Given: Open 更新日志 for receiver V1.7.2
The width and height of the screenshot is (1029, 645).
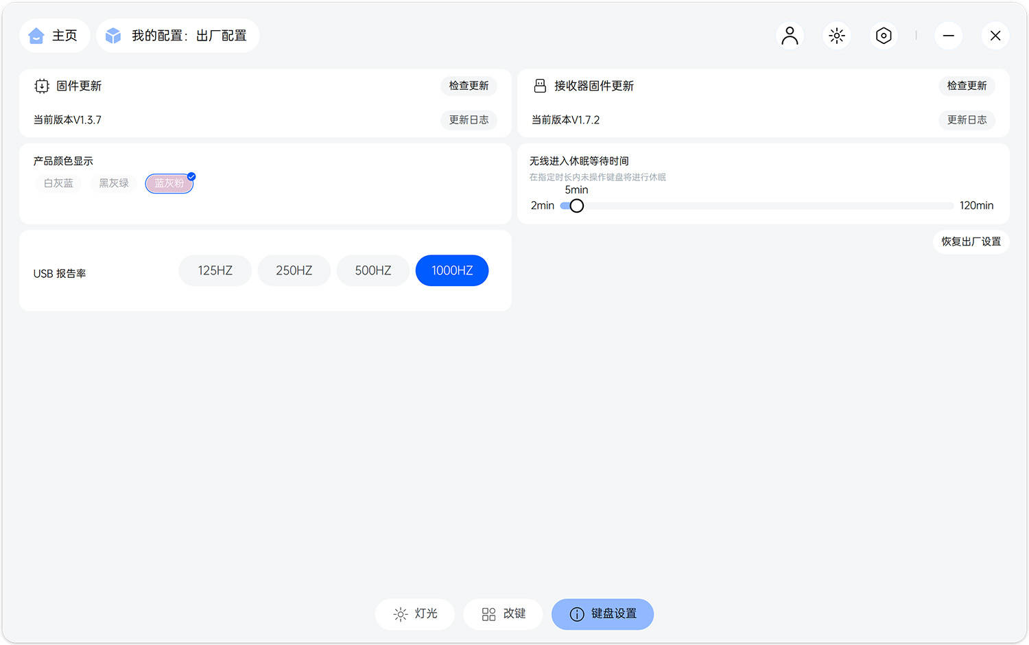Looking at the screenshot, I should [x=967, y=120].
